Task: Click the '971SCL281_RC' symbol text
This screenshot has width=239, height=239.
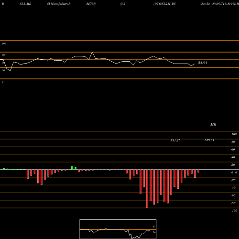Action: pos(165,4)
